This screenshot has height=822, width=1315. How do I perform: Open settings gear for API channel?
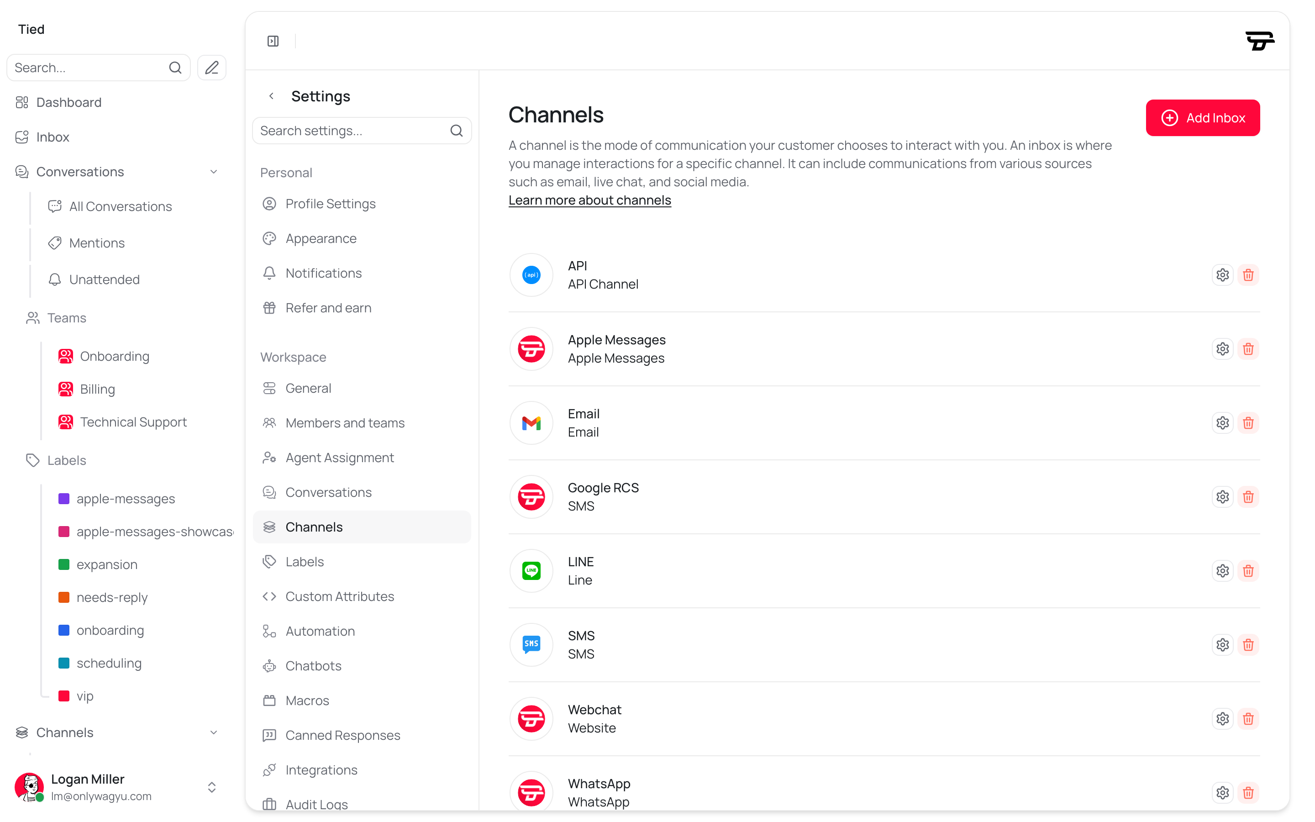[1222, 274]
